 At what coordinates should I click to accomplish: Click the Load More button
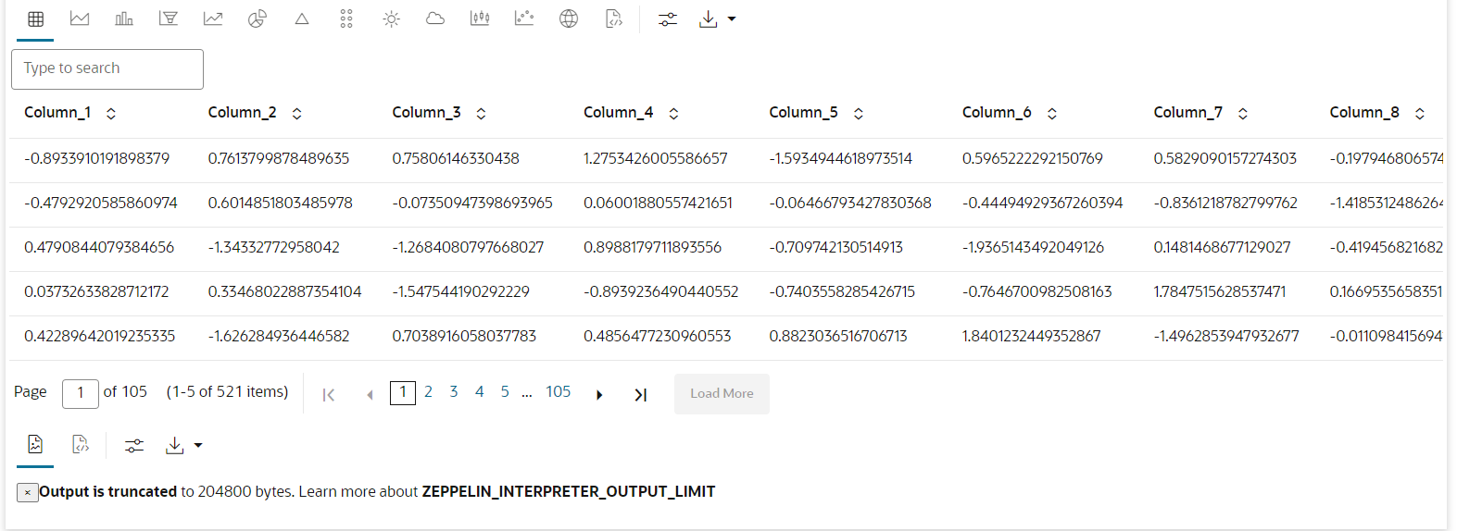pos(722,394)
